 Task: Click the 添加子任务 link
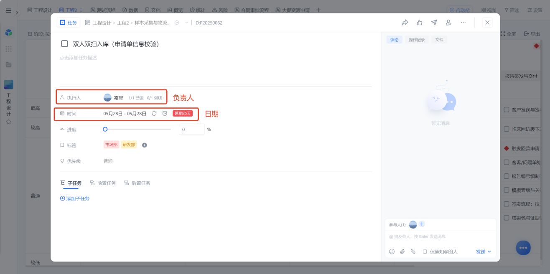pyautogui.click(x=75, y=198)
